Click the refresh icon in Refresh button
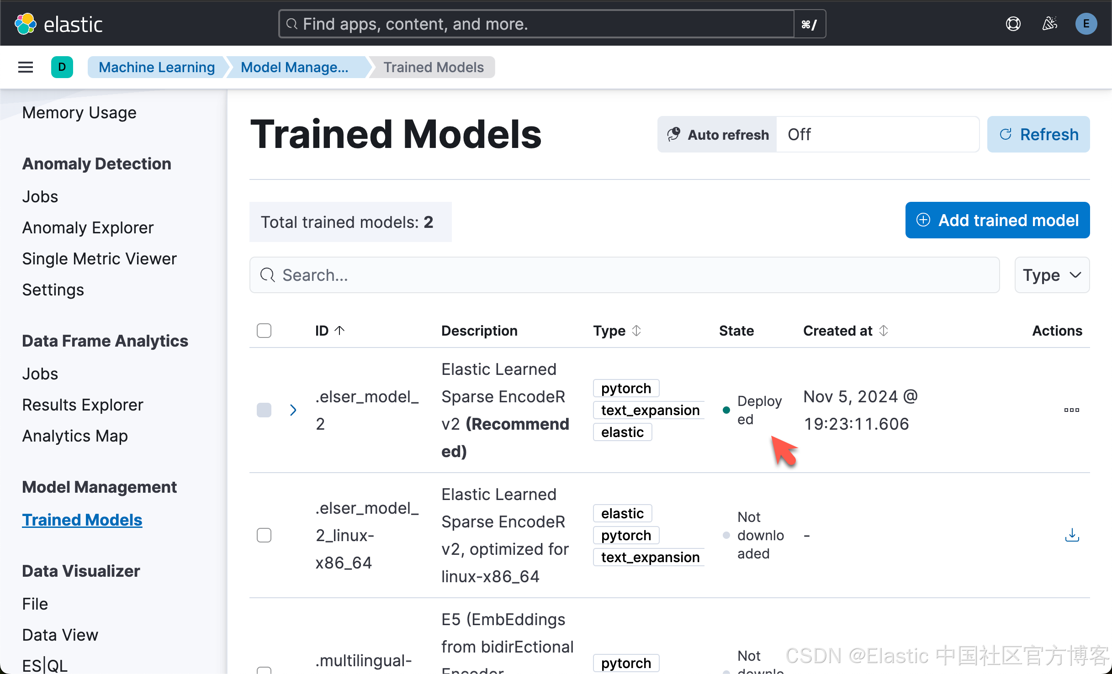 pos(1006,134)
